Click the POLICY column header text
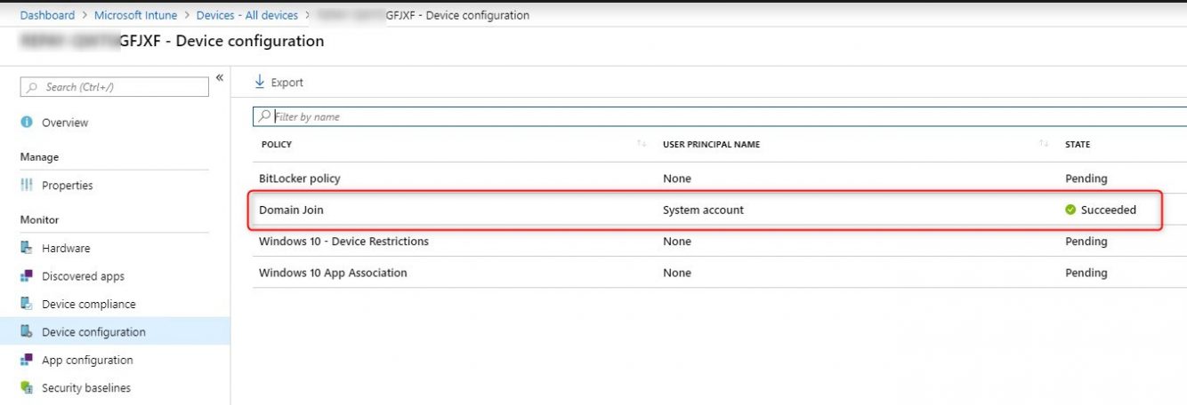The height and width of the screenshot is (405, 1187). click(x=276, y=145)
